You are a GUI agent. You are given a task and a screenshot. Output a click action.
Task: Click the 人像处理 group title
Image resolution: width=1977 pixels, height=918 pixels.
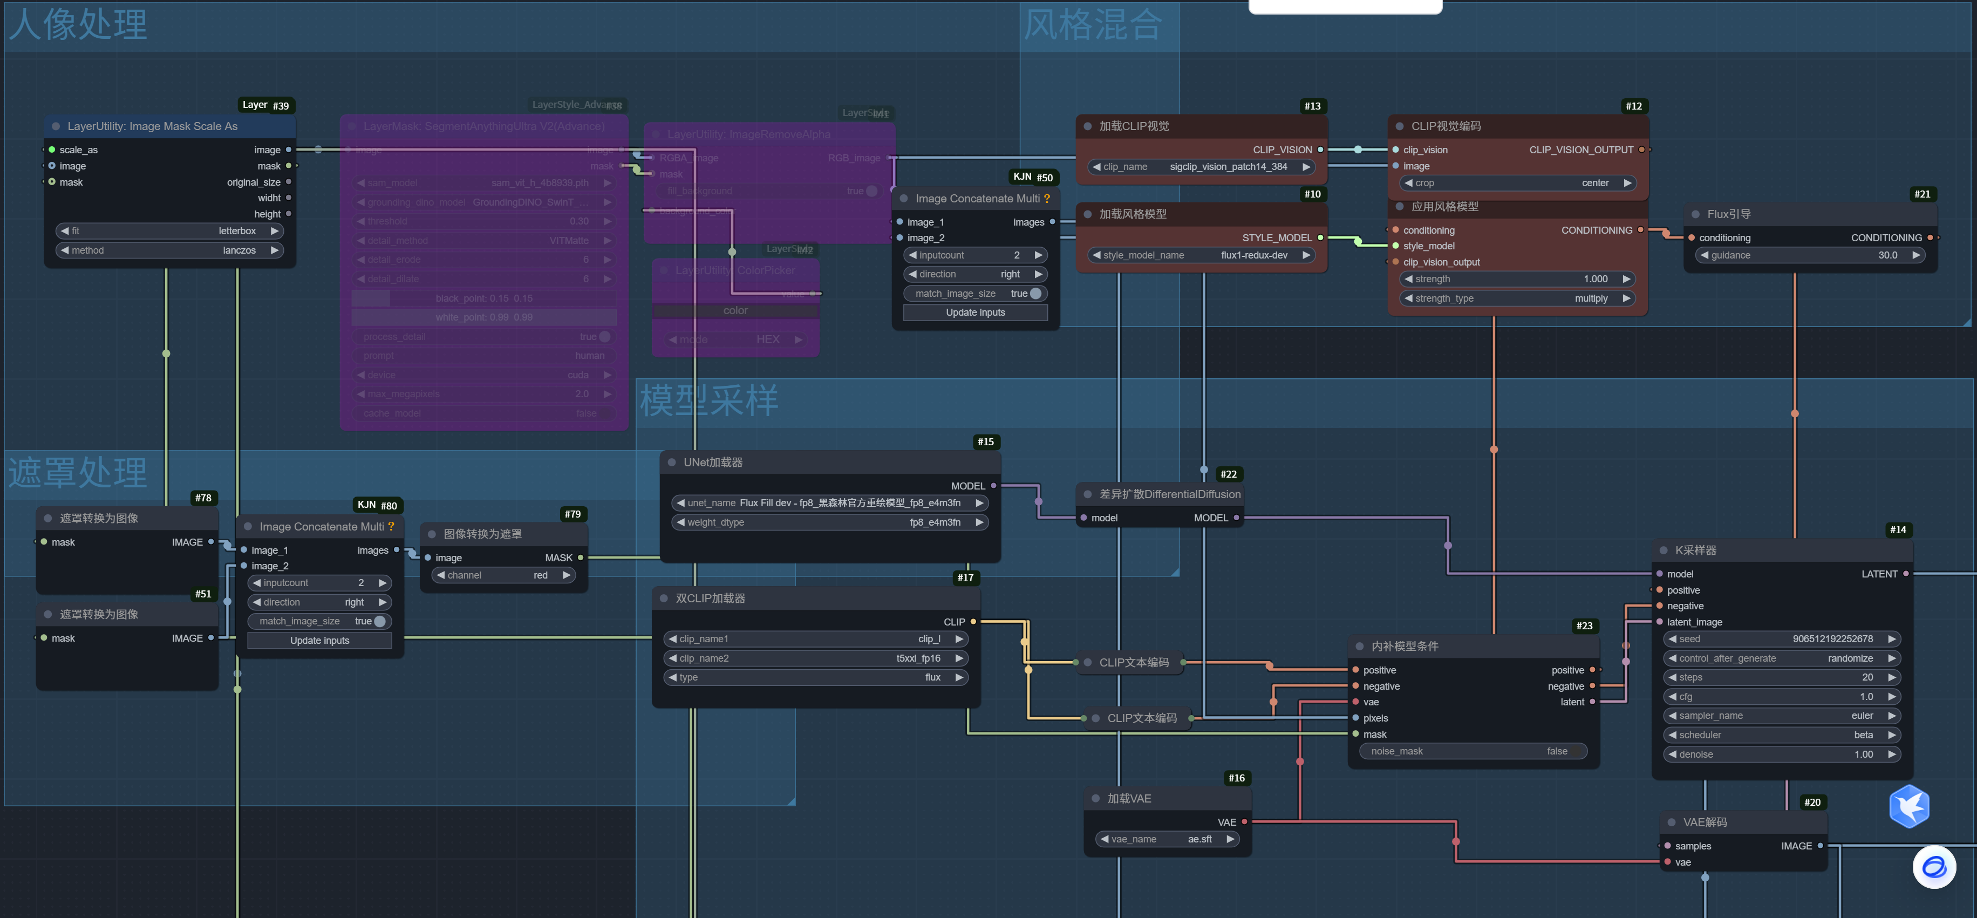click(x=78, y=25)
